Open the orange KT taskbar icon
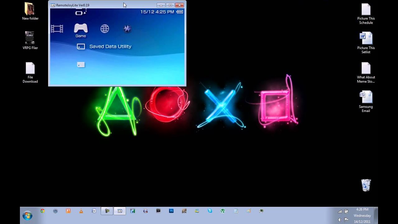 (x=68, y=211)
